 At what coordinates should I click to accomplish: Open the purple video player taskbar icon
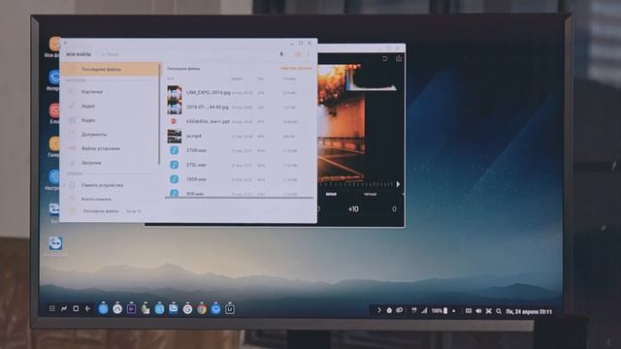tap(131, 309)
